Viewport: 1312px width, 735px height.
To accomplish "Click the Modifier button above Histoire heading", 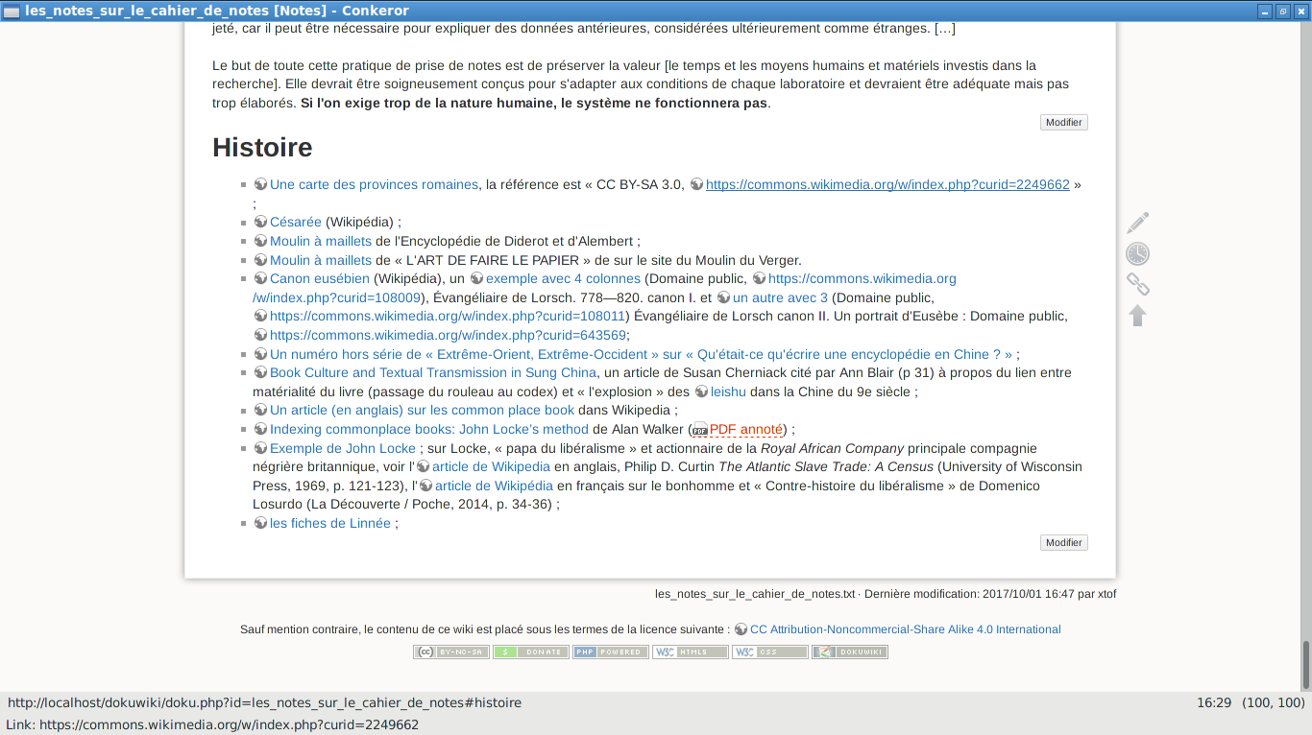I will [1063, 123].
